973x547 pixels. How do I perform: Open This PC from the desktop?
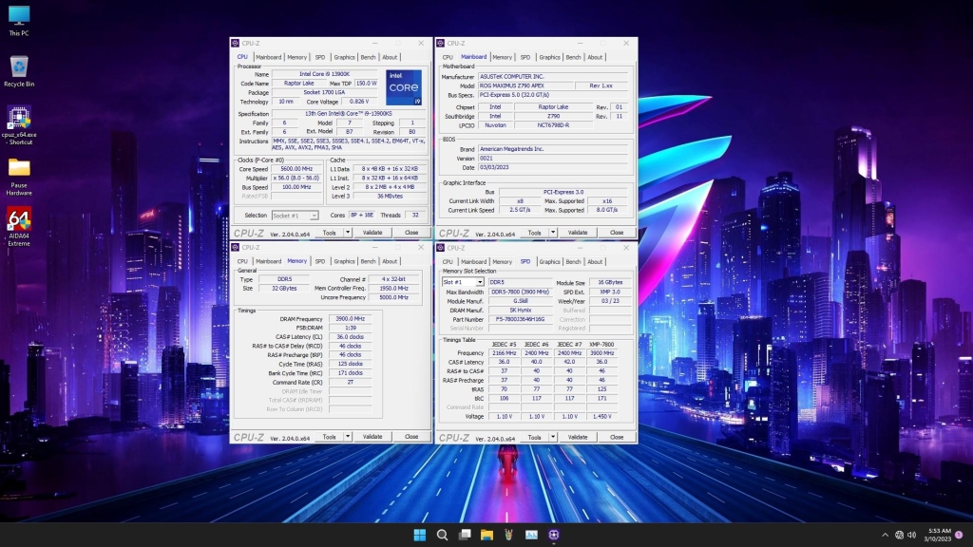point(18,15)
